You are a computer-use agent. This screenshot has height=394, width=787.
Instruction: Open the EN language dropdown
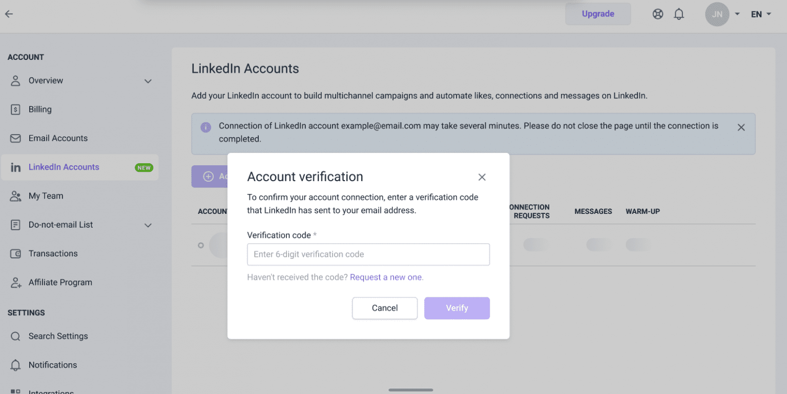[x=761, y=14]
